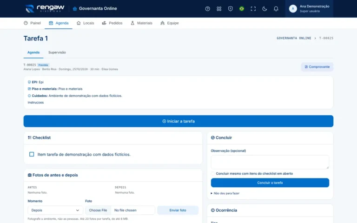The height and width of the screenshot is (223, 357).
Task: Click Concluir a tarefa button
Action: pyautogui.click(x=270, y=183)
